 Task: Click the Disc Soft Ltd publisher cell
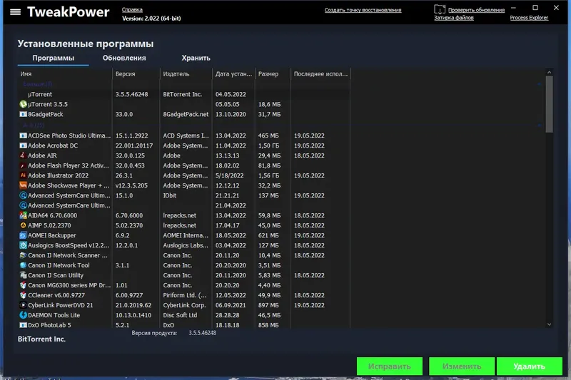[180, 315]
